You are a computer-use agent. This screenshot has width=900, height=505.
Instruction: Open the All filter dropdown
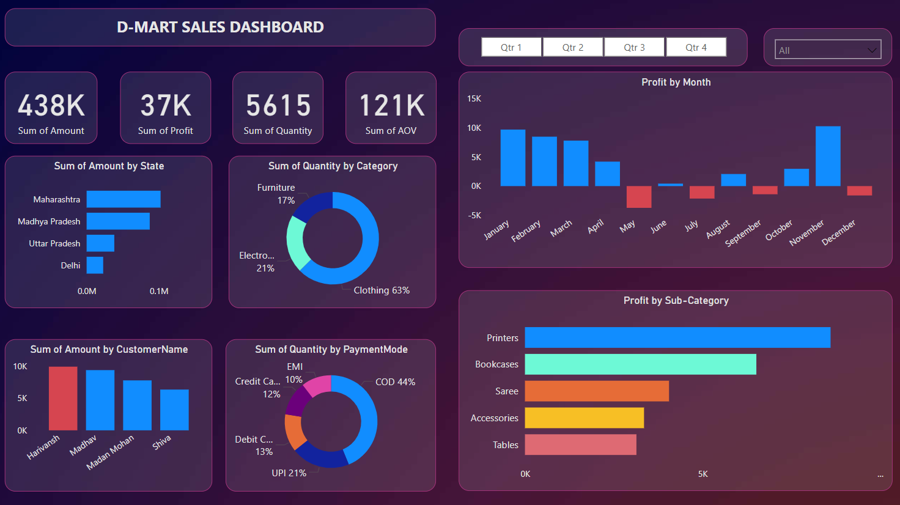coord(828,50)
